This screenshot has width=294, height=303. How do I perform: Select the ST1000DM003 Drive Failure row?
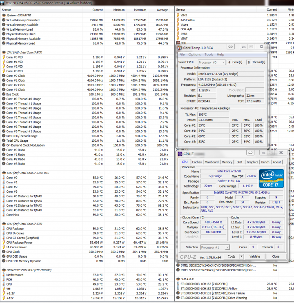coord(234,293)
